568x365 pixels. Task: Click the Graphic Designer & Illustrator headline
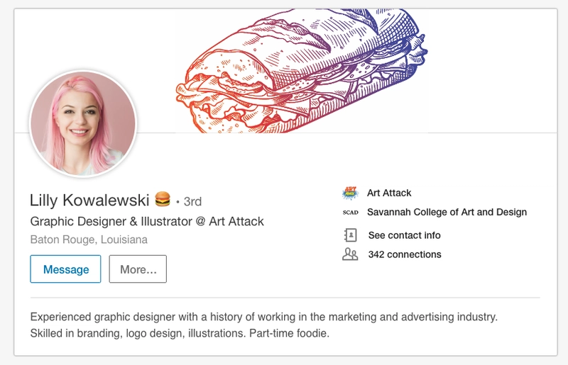pos(147,221)
